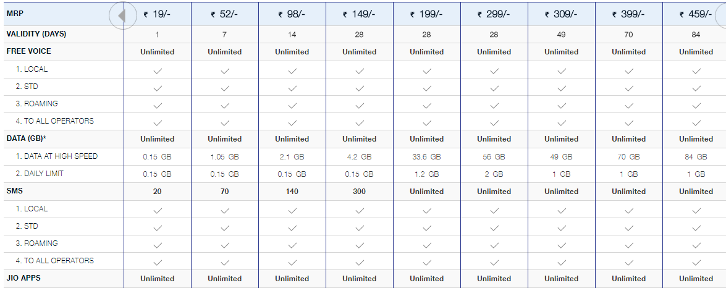The height and width of the screenshot is (288, 726).
Task: Click the 33.6 GB high speed data value
Action: click(x=426, y=157)
